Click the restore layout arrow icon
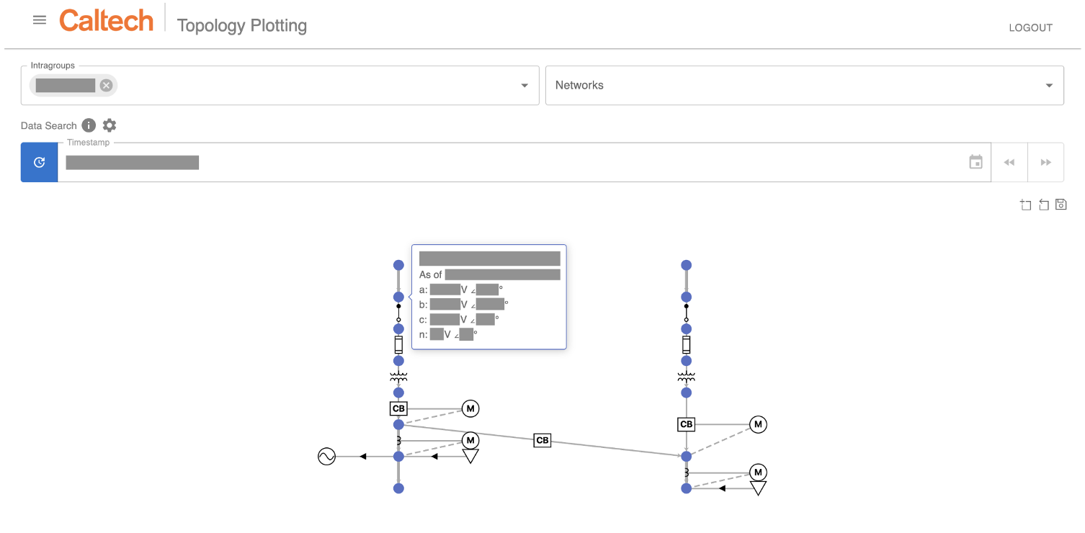This screenshot has height=533, width=1085. tap(1043, 205)
